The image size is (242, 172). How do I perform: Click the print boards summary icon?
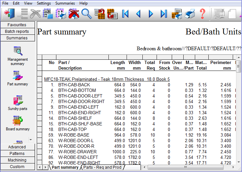click(177, 13)
